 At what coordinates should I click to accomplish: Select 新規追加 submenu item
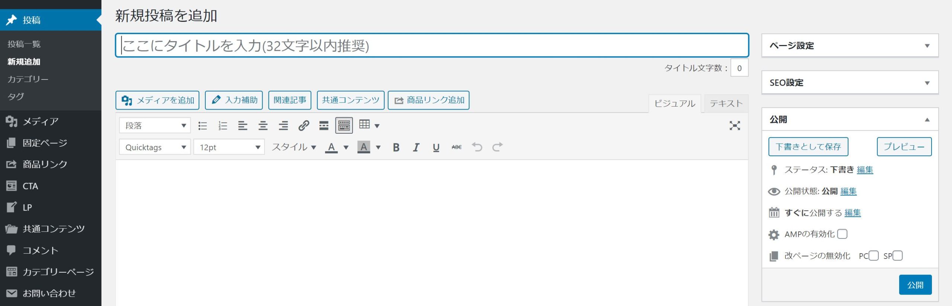24,62
